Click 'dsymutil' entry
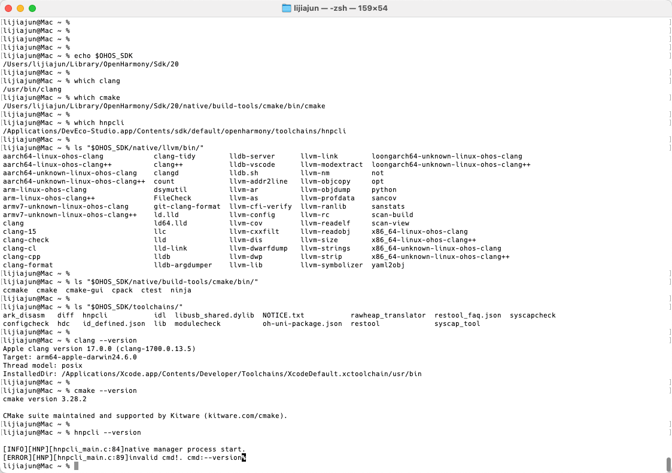 [170, 190]
